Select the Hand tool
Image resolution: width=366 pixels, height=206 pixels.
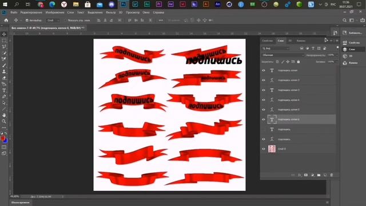(x=4, y=115)
